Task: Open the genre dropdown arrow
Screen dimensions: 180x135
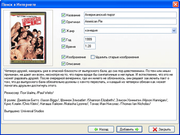Action: 174,31
